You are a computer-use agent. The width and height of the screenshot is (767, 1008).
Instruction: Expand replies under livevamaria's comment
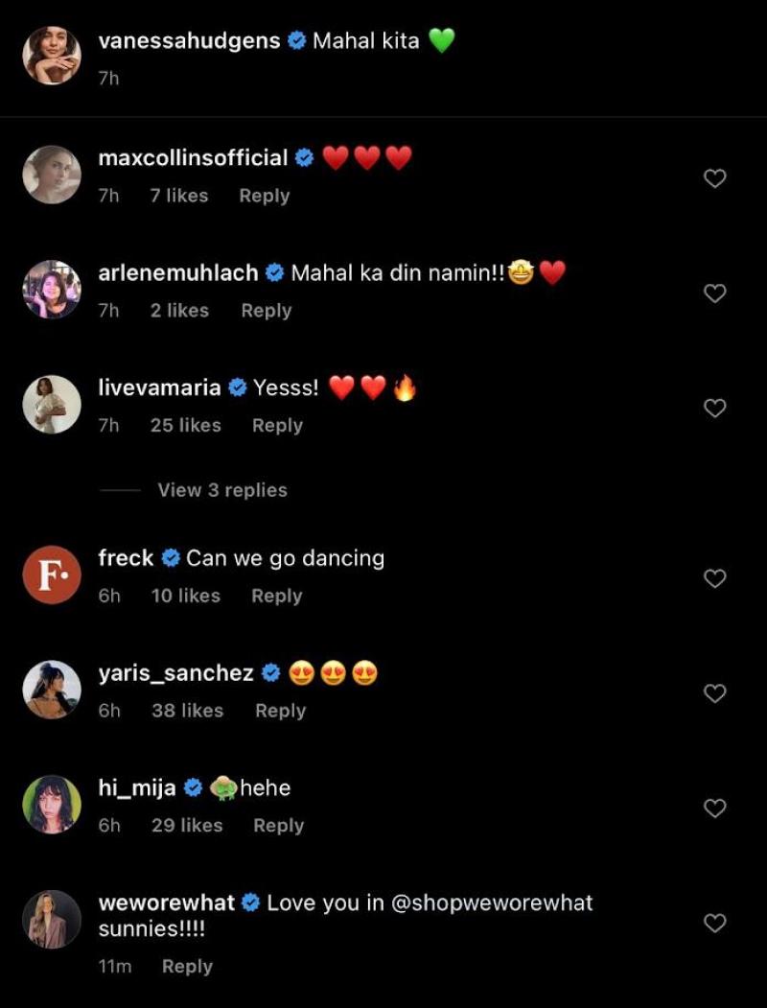[x=221, y=490]
